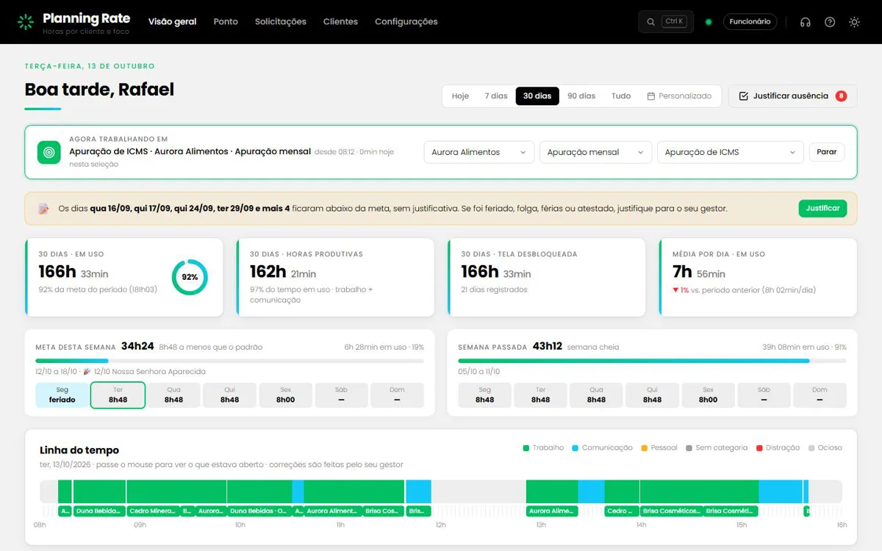Click the 92% circular progress ring
882x551 pixels.
pyautogui.click(x=190, y=277)
